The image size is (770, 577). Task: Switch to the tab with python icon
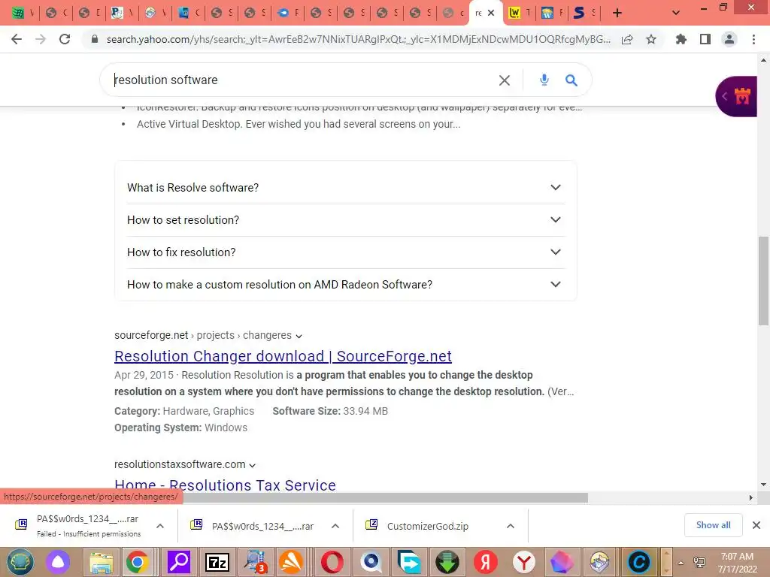click(121, 14)
